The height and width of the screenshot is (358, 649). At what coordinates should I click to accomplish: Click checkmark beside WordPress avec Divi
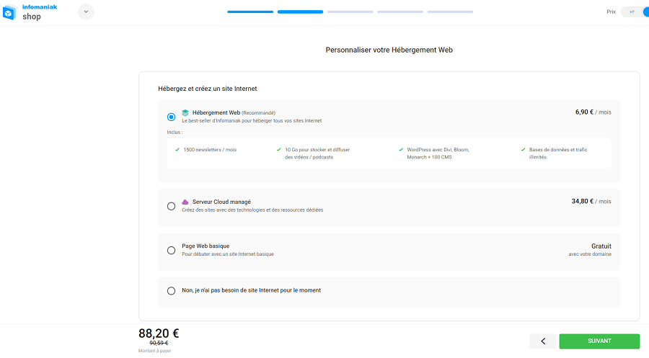400,150
